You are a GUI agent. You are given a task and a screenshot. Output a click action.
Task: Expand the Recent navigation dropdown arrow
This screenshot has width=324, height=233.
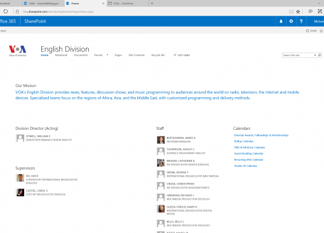click(107, 55)
